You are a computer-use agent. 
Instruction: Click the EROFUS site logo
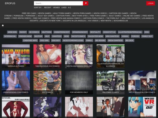click(x=10, y=3)
